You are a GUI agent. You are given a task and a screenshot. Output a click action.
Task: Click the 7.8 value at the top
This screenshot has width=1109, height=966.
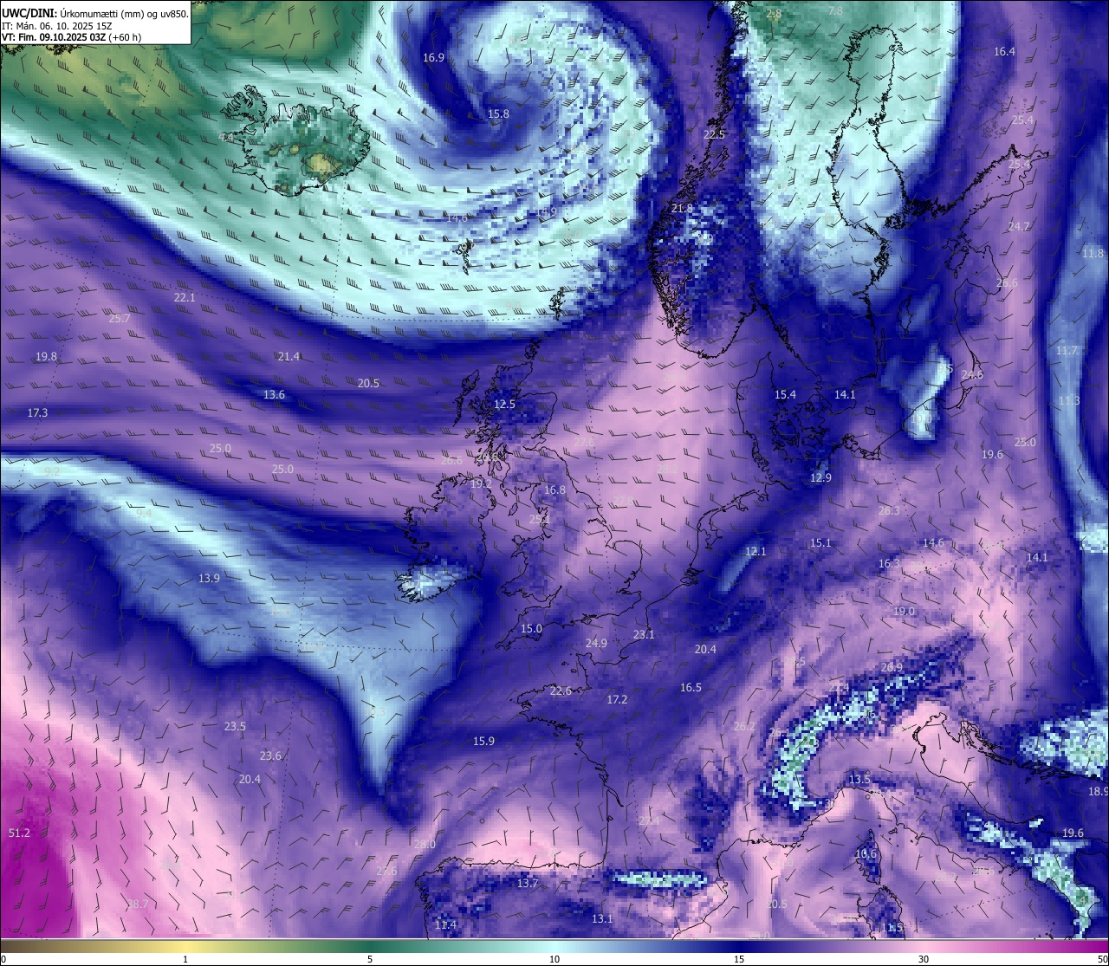click(835, 11)
